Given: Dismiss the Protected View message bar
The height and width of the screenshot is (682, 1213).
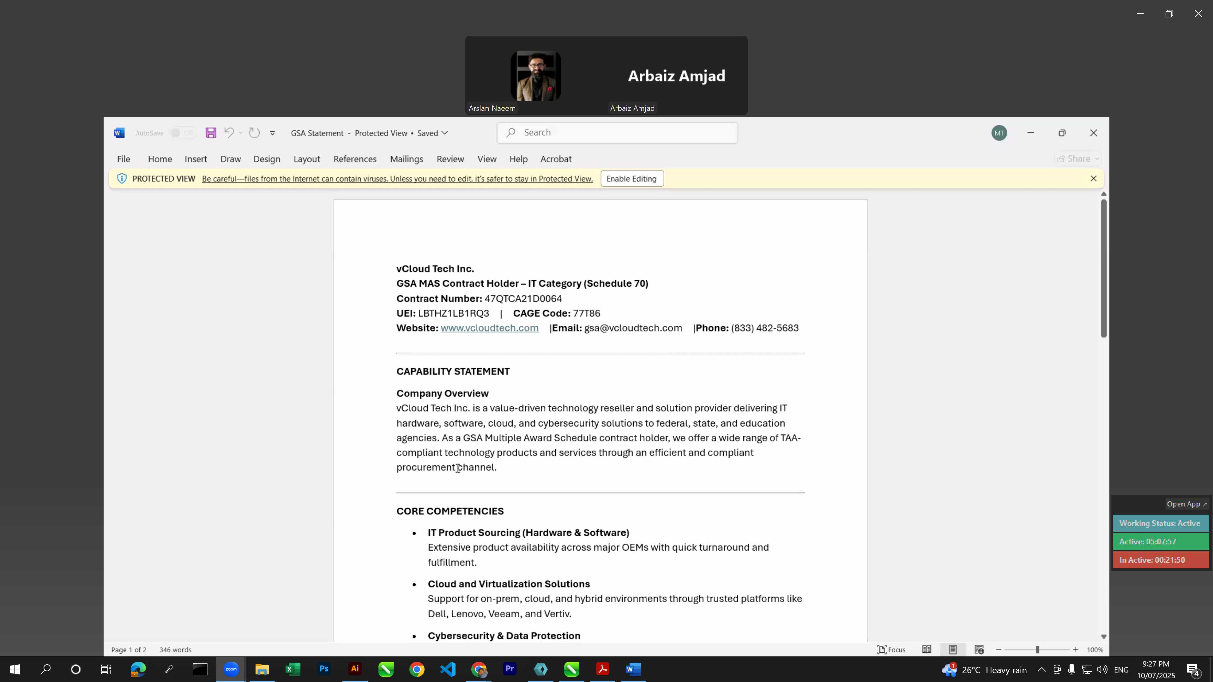Looking at the screenshot, I should [x=1093, y=179].
